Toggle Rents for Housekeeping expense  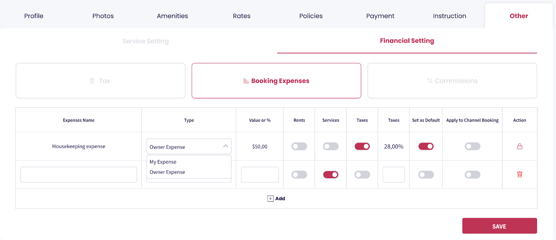click(299, 147)
